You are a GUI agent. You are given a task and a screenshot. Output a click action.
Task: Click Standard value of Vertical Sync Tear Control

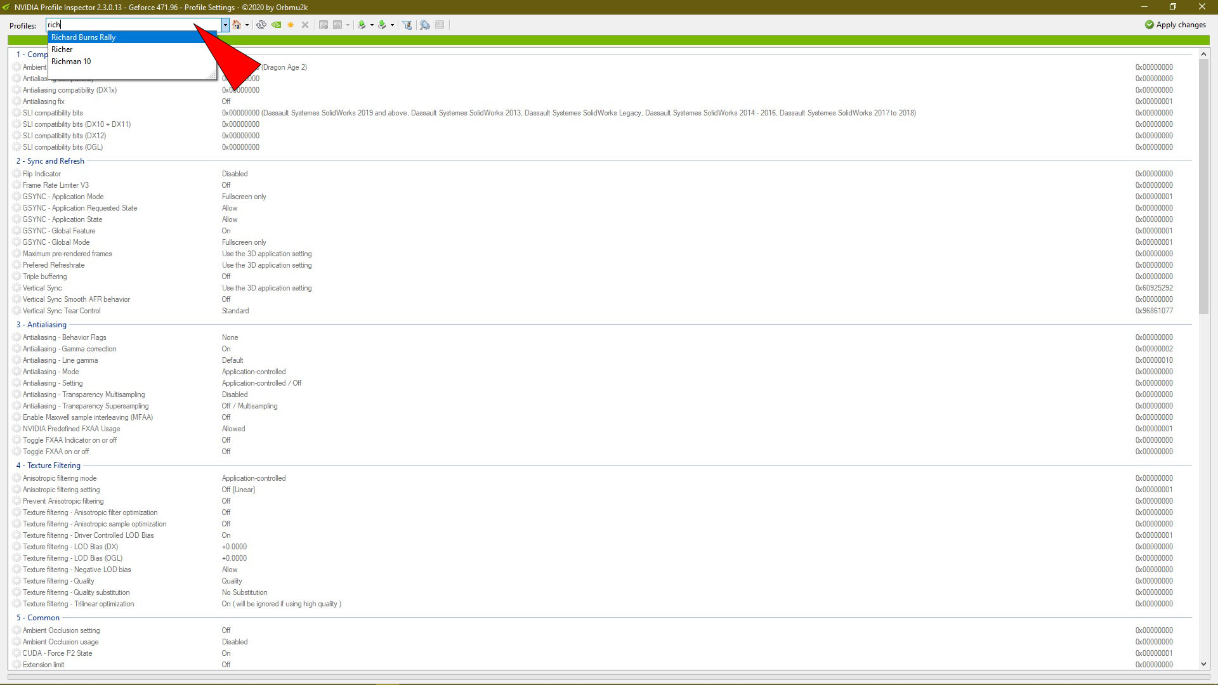pos(235,311)
